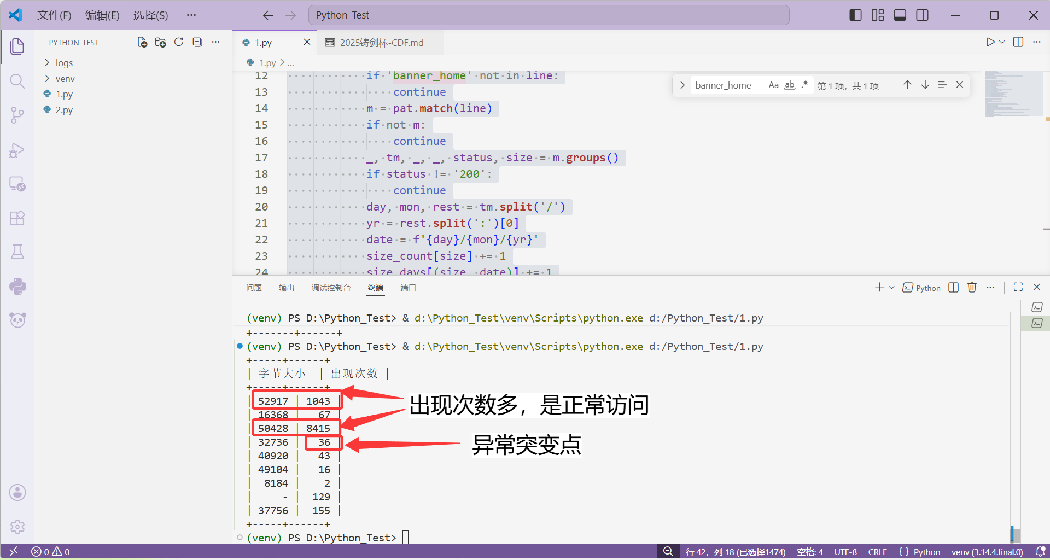This screenshot has width=1050, height=560.
Task: Maximize the terminal panel size
Action: tap(1018, 287)
